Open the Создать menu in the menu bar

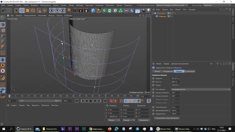[x=18, y=5]
